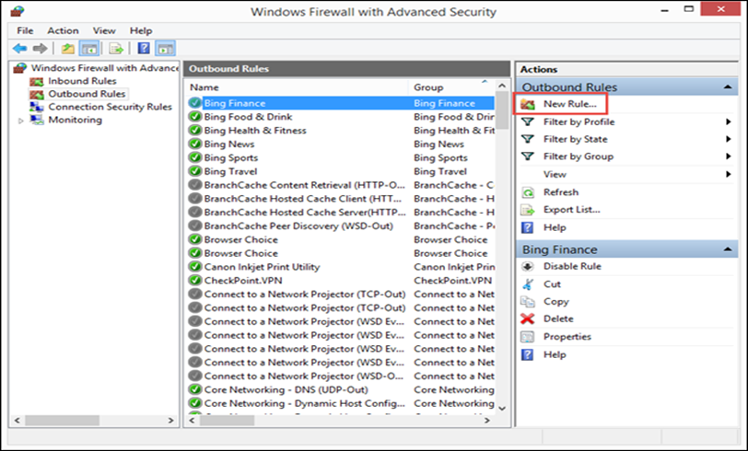Click tree pane horizontal scroll right arrow
The height and width of the screenshot is (451, 748).
pos(170,420)
